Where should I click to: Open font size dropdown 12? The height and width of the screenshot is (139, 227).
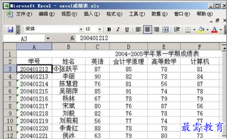[x=100, y=29]
